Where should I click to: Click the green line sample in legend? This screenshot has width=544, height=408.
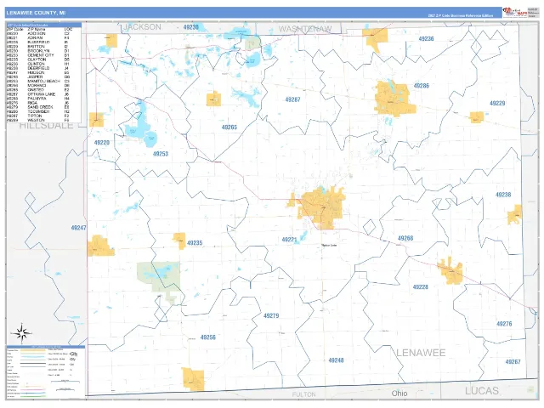pyautogui.click(x=33, y=396)
